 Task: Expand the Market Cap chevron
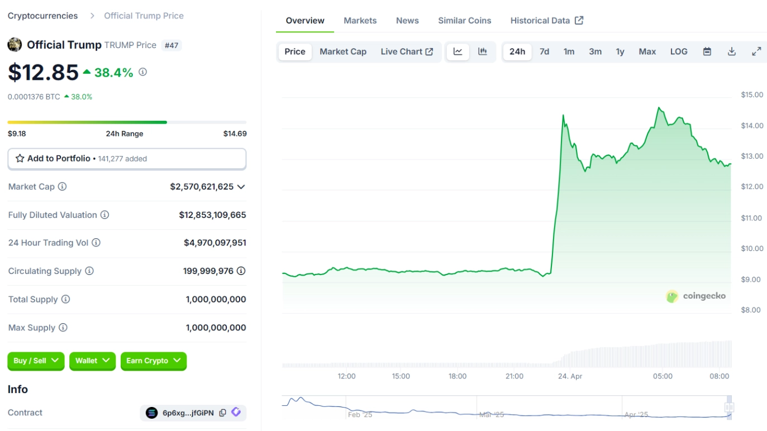pyautogui.click(x=241, y=187)
